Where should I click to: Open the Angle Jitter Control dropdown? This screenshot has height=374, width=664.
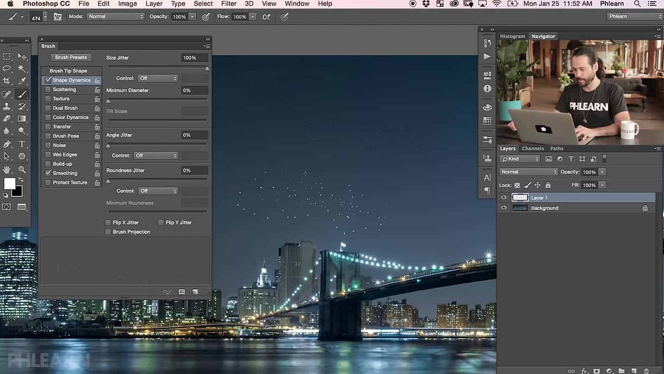pyautogui.click(x=155, y=155)
